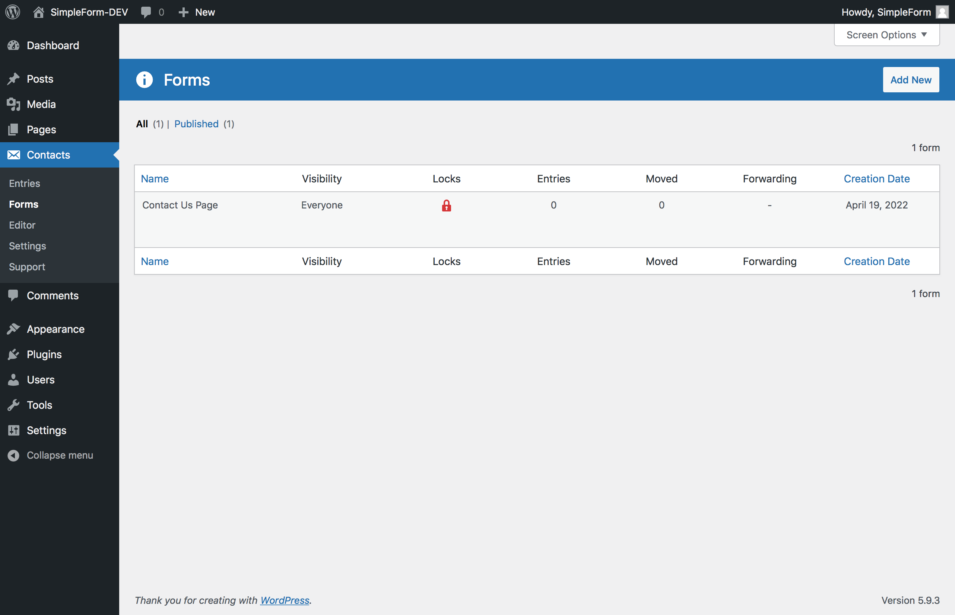The image size is (955, 615).
Task: Click the Comments bubble icon in sidebar
Action: click(x=13, y=296)
